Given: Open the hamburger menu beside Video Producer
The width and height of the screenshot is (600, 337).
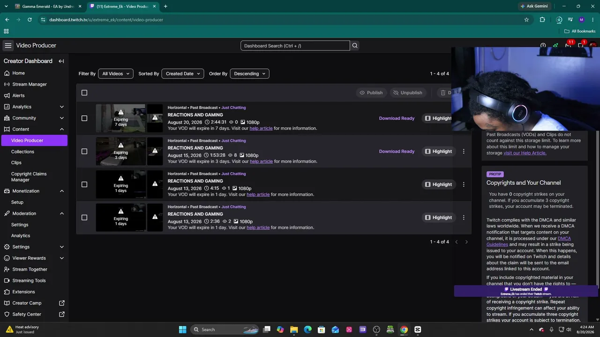Looking at the screenshot, I should point(8,45).
